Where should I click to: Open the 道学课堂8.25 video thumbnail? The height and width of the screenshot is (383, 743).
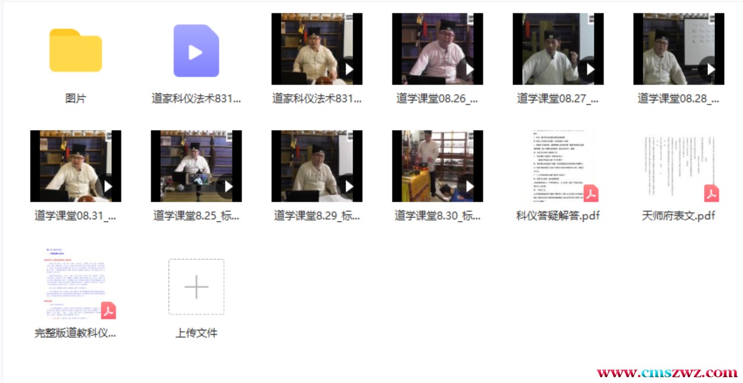click(x=196, y=166)
